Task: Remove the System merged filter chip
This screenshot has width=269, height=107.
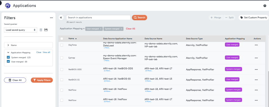Action: point(121,29)
